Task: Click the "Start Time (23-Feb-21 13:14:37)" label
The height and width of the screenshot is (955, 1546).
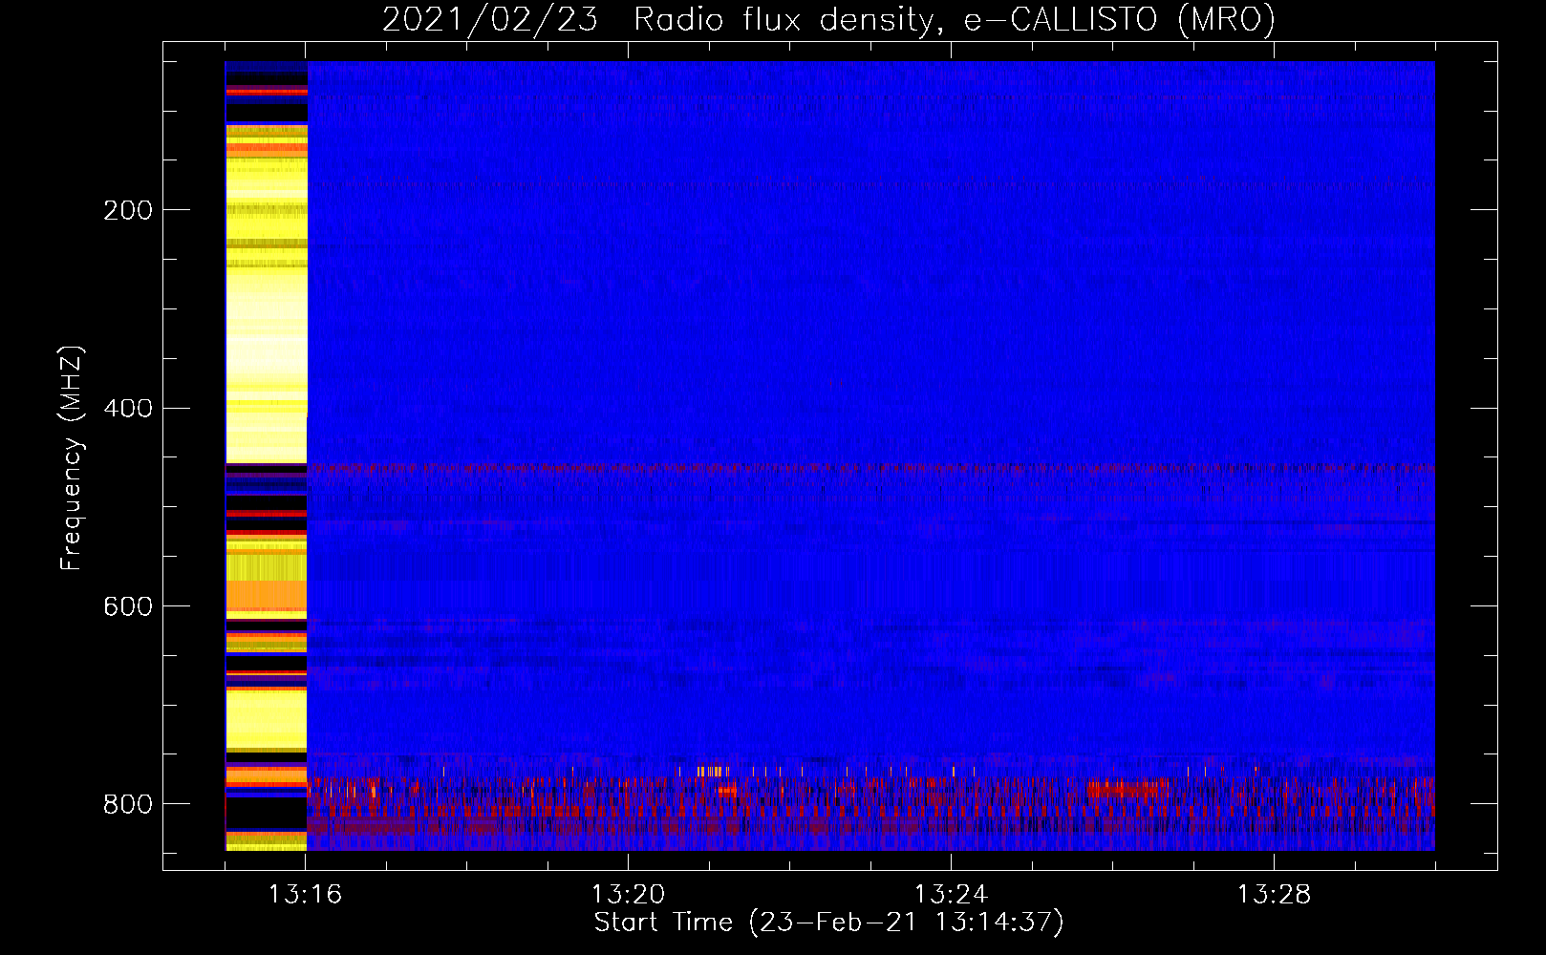Action: pos(828,923)
